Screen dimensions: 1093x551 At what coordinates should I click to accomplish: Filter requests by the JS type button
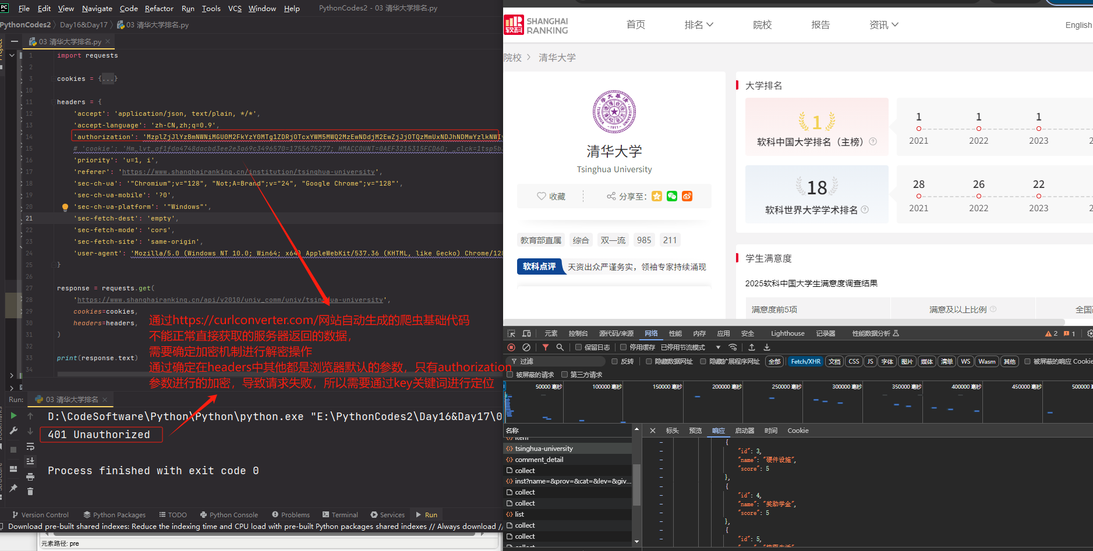pyautogui.click(x=870, y=361)
